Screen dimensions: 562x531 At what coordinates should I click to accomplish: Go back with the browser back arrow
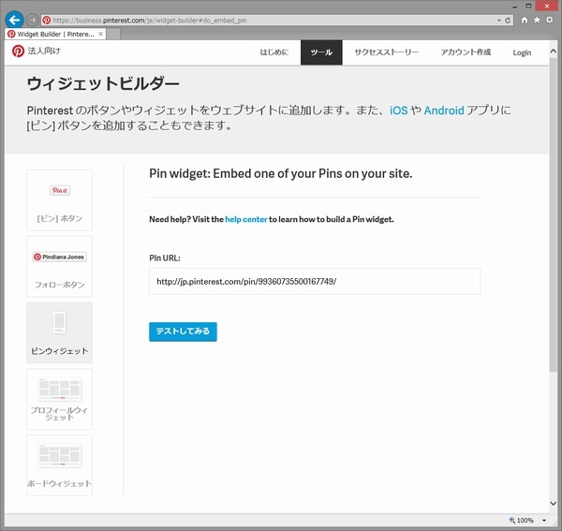tap(14, 20)
